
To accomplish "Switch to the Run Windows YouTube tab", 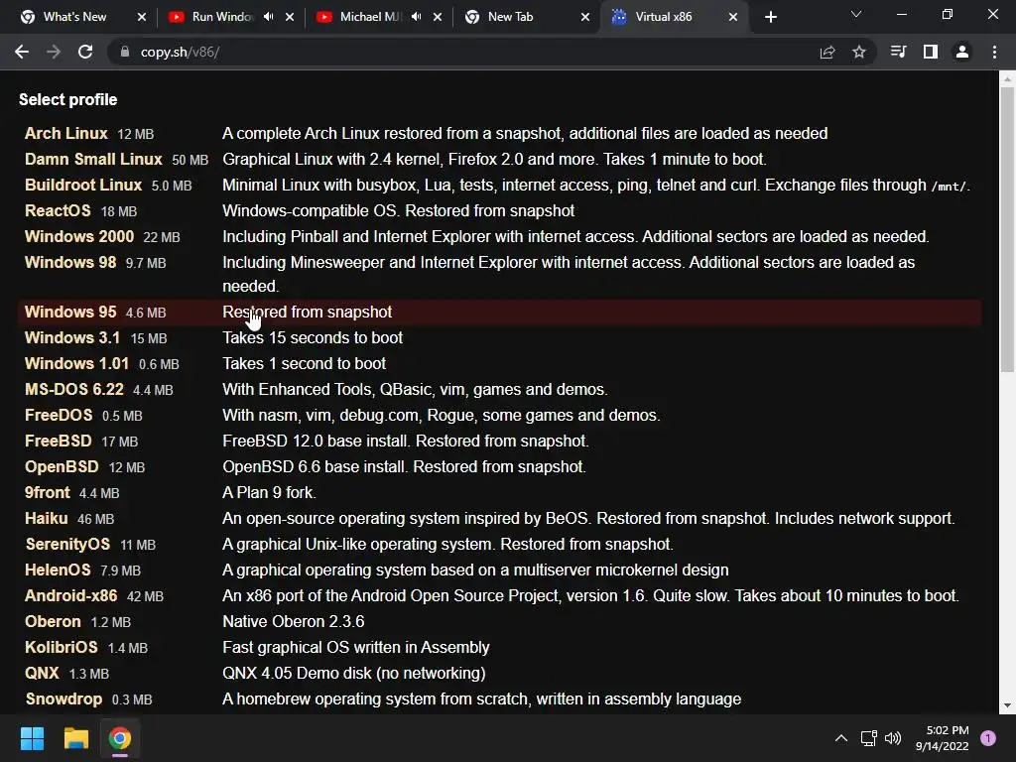I will point(220,17).
